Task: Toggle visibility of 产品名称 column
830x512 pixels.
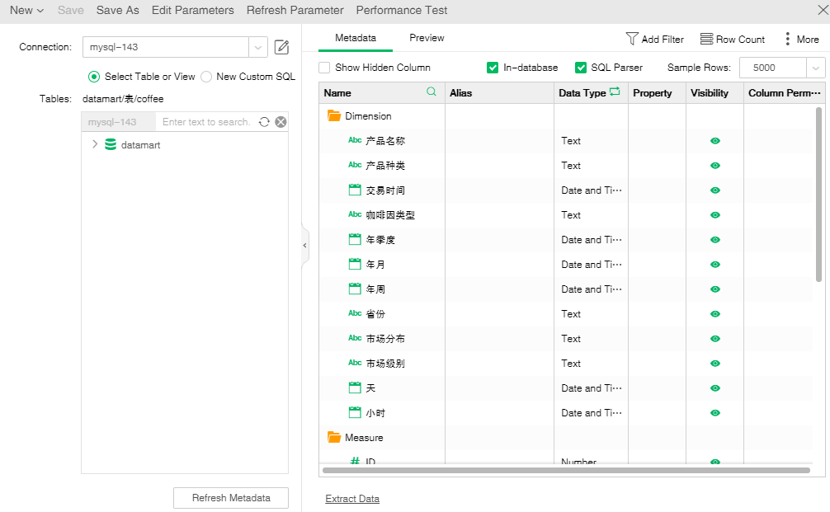Action: 714,141
